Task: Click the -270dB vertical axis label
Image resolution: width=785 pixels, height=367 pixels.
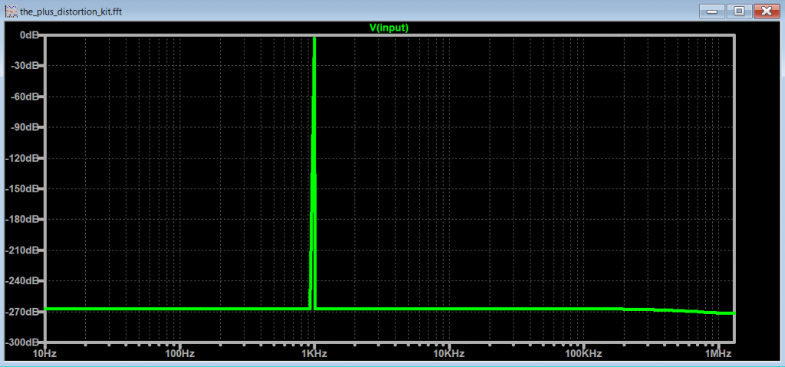Action: [x=25, y=312]
